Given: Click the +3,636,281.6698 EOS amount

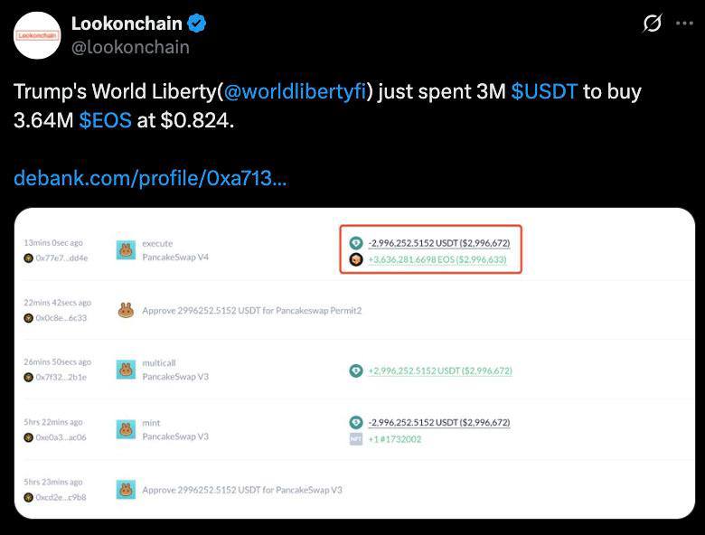Looking at the screenshot, I should coord(437,259).
